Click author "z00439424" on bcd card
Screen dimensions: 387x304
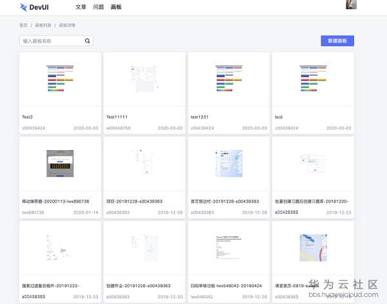click(286, 128)
